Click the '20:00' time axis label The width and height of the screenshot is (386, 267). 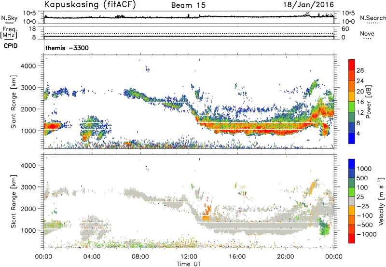(x=286, y=257)
